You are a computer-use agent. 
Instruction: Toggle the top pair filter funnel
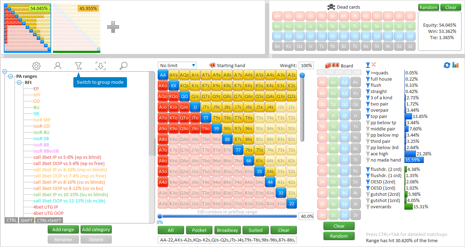pyautogui.click(x=368, y=117)
